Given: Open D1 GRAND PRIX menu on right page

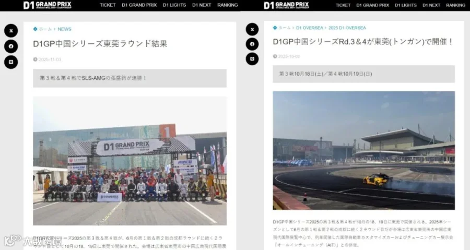Looking at the screenshot, I should point(372,5).
